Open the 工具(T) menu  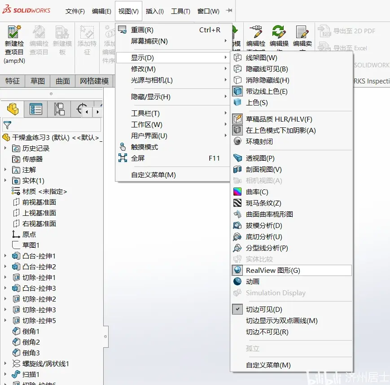180,11
